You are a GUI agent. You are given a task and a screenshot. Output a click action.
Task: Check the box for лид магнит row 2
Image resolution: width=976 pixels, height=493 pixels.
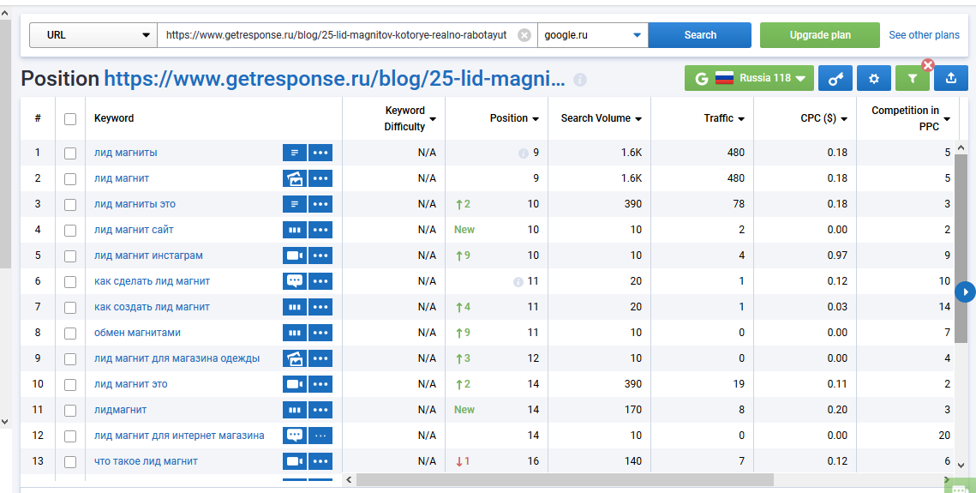tap(70, 179)
